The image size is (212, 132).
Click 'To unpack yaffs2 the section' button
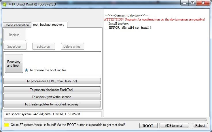pos(52,97)
